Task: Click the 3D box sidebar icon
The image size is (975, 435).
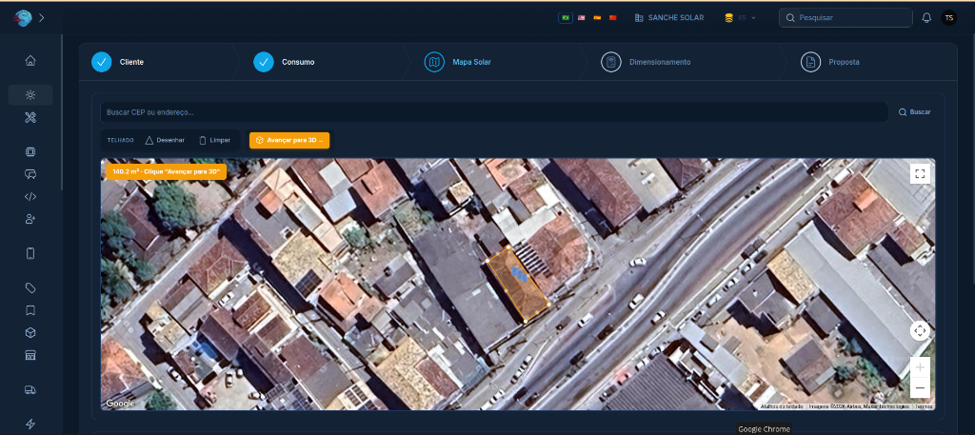Action: tap(30, 332)
